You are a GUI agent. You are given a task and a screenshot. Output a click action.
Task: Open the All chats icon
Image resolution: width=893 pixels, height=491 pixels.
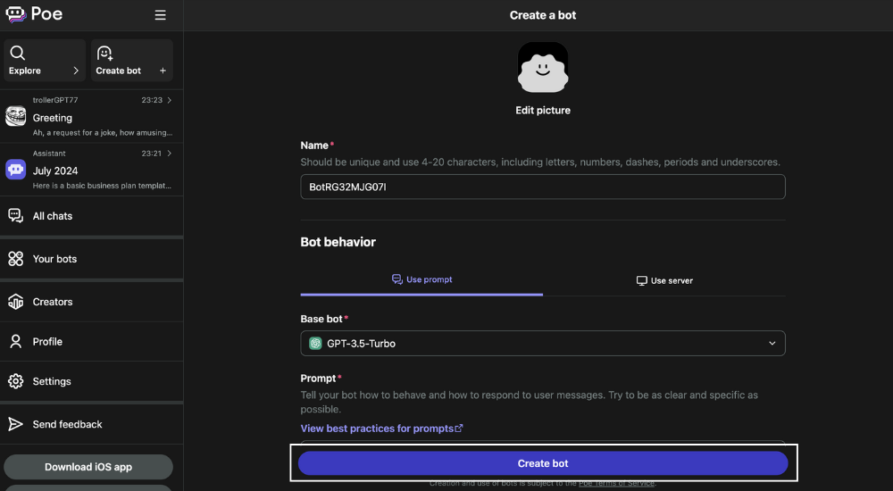pyautogui.click(x=16, y=215)
